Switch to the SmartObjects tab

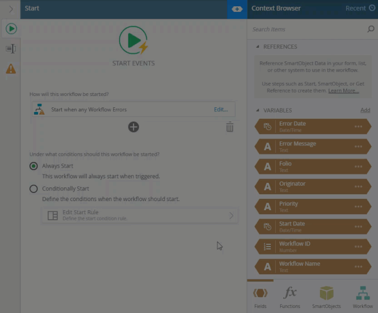click(x=326, y=297)
